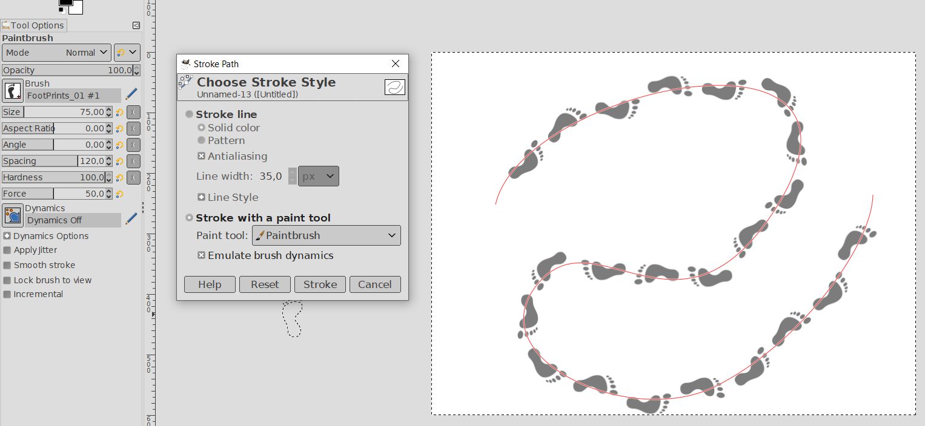Reset brush Size to default icon
The width and height of the screenshot is (925, 426).
point(119,112)
